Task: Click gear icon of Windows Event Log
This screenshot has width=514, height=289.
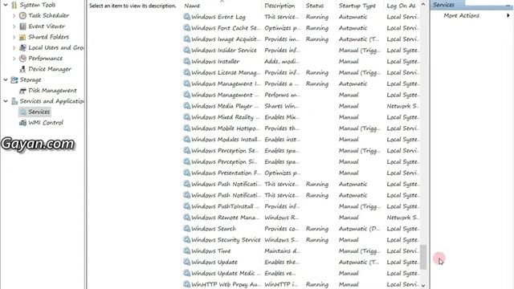Action: coord(187,17)
